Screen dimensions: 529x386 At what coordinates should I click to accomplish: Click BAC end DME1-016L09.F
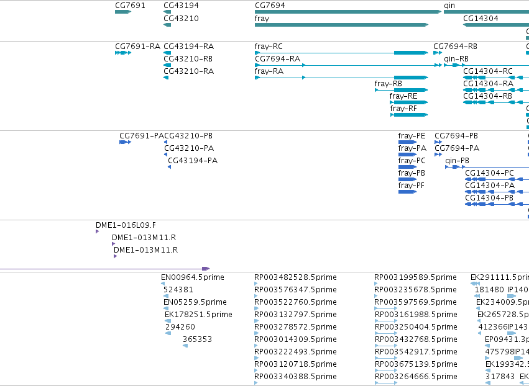(126, 225)
